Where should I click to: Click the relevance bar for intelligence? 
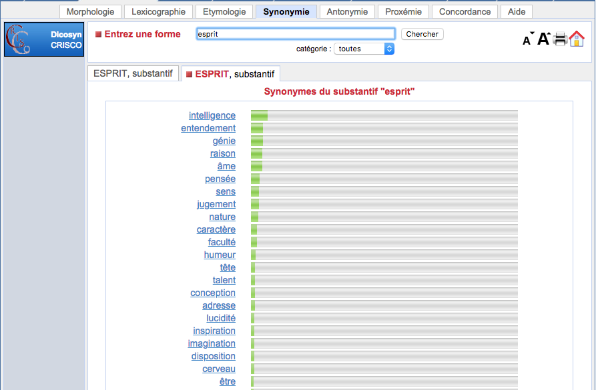click(384, 115)
